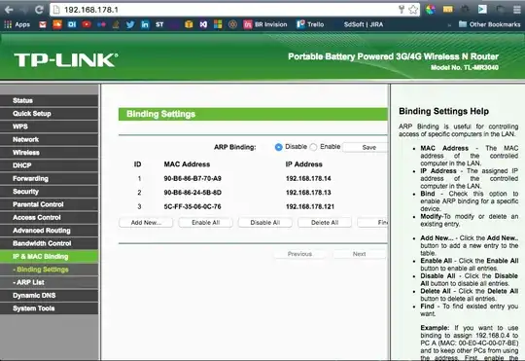Click MAC address 90-B6-86-B7-70-A9
Screen dimensions: 525x361
[192, 179]
